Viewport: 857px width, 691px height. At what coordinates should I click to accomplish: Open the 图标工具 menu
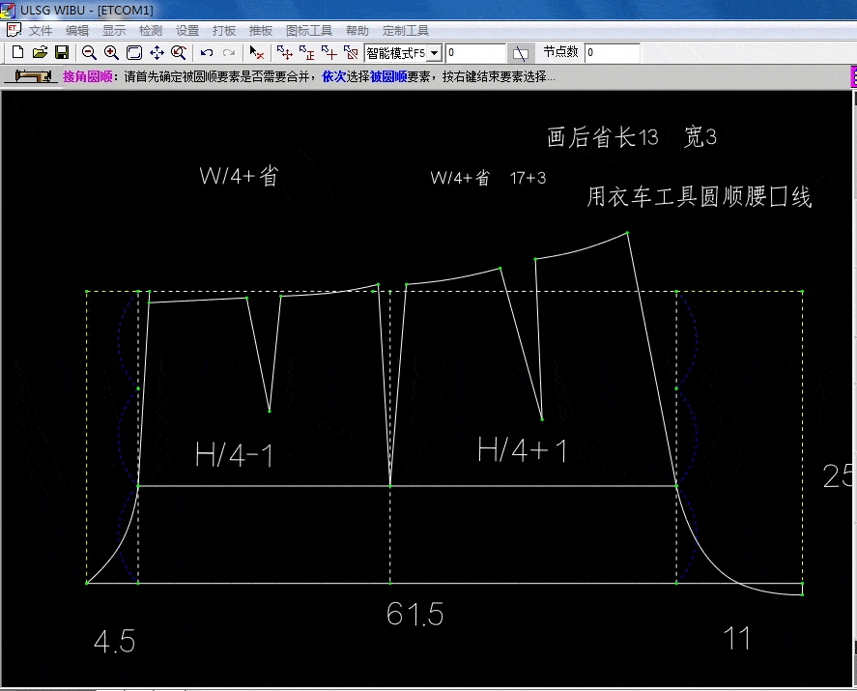pos(309,31)
